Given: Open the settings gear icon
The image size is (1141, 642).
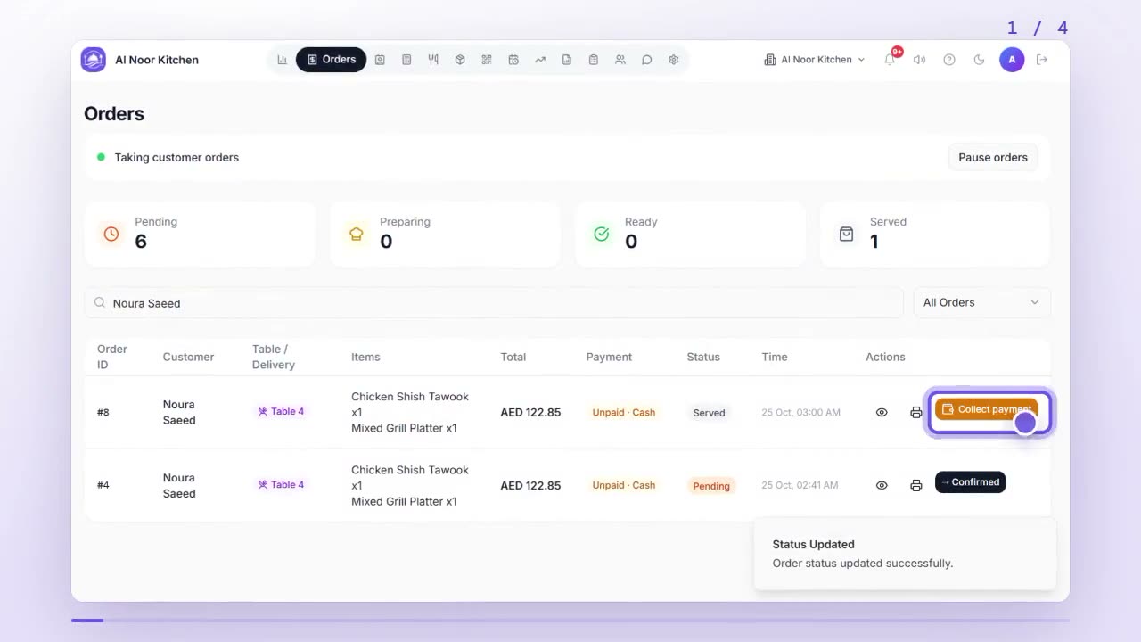Looking at the screenshot, I should click(674, 60).
